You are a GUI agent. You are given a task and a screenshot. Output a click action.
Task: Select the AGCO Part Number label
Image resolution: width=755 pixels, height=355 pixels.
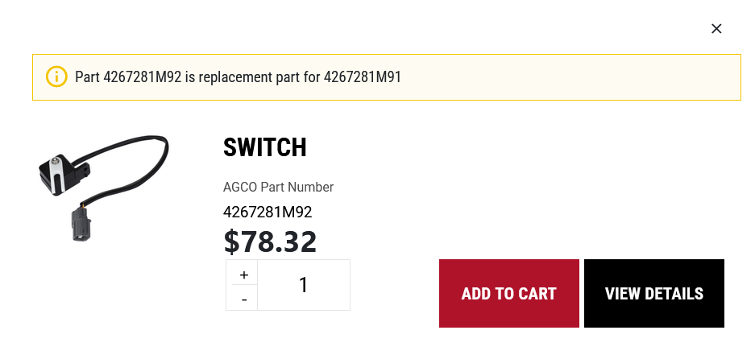[x=278, y=187]
